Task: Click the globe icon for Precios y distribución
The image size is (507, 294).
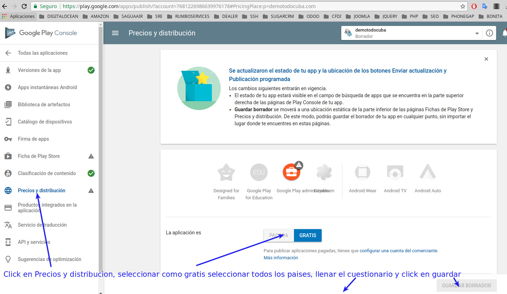Action: (x=8, y=191)
